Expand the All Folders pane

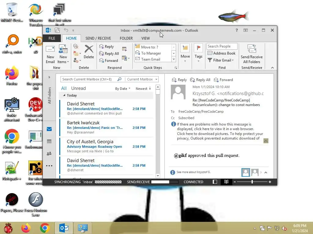(49, 77)
